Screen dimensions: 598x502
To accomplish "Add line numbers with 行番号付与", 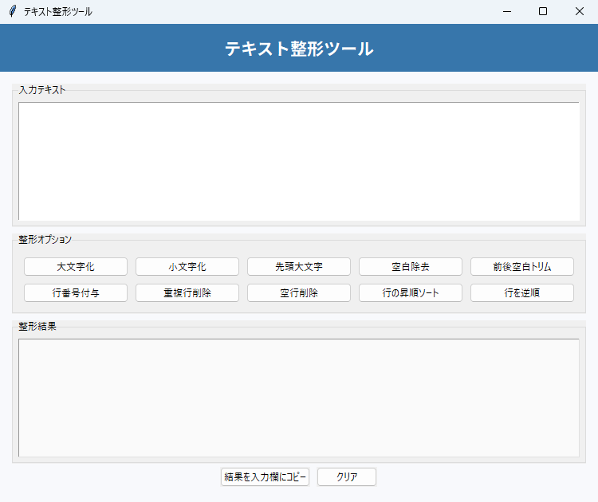I will [x=76, y=292].
